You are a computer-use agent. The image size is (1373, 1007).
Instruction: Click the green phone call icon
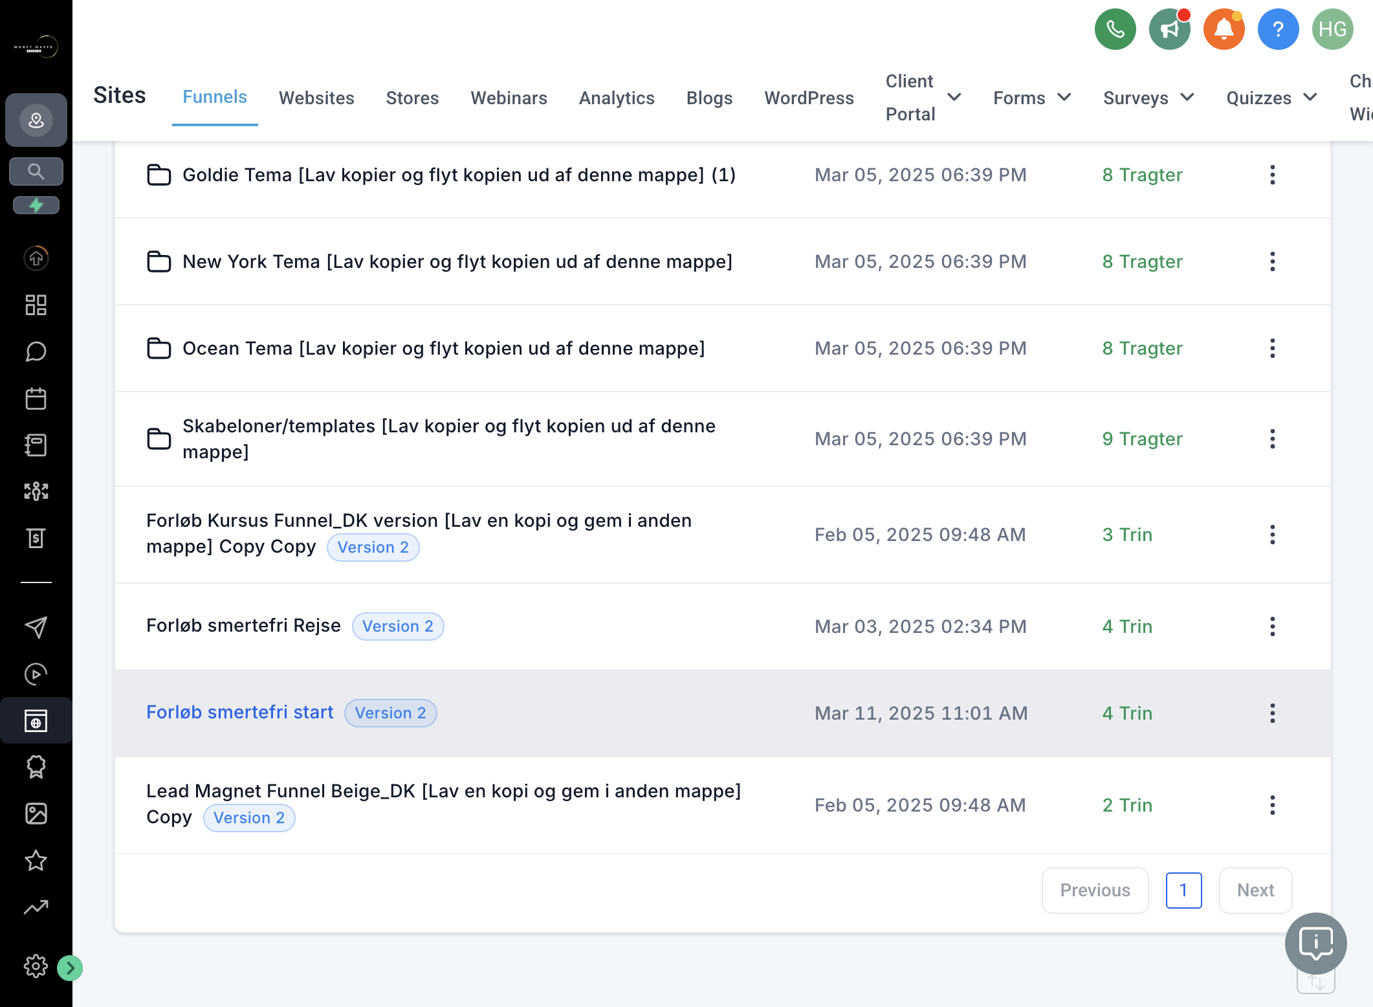1115,29
